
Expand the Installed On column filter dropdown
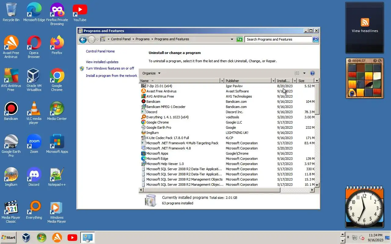(x=295, y=81)
